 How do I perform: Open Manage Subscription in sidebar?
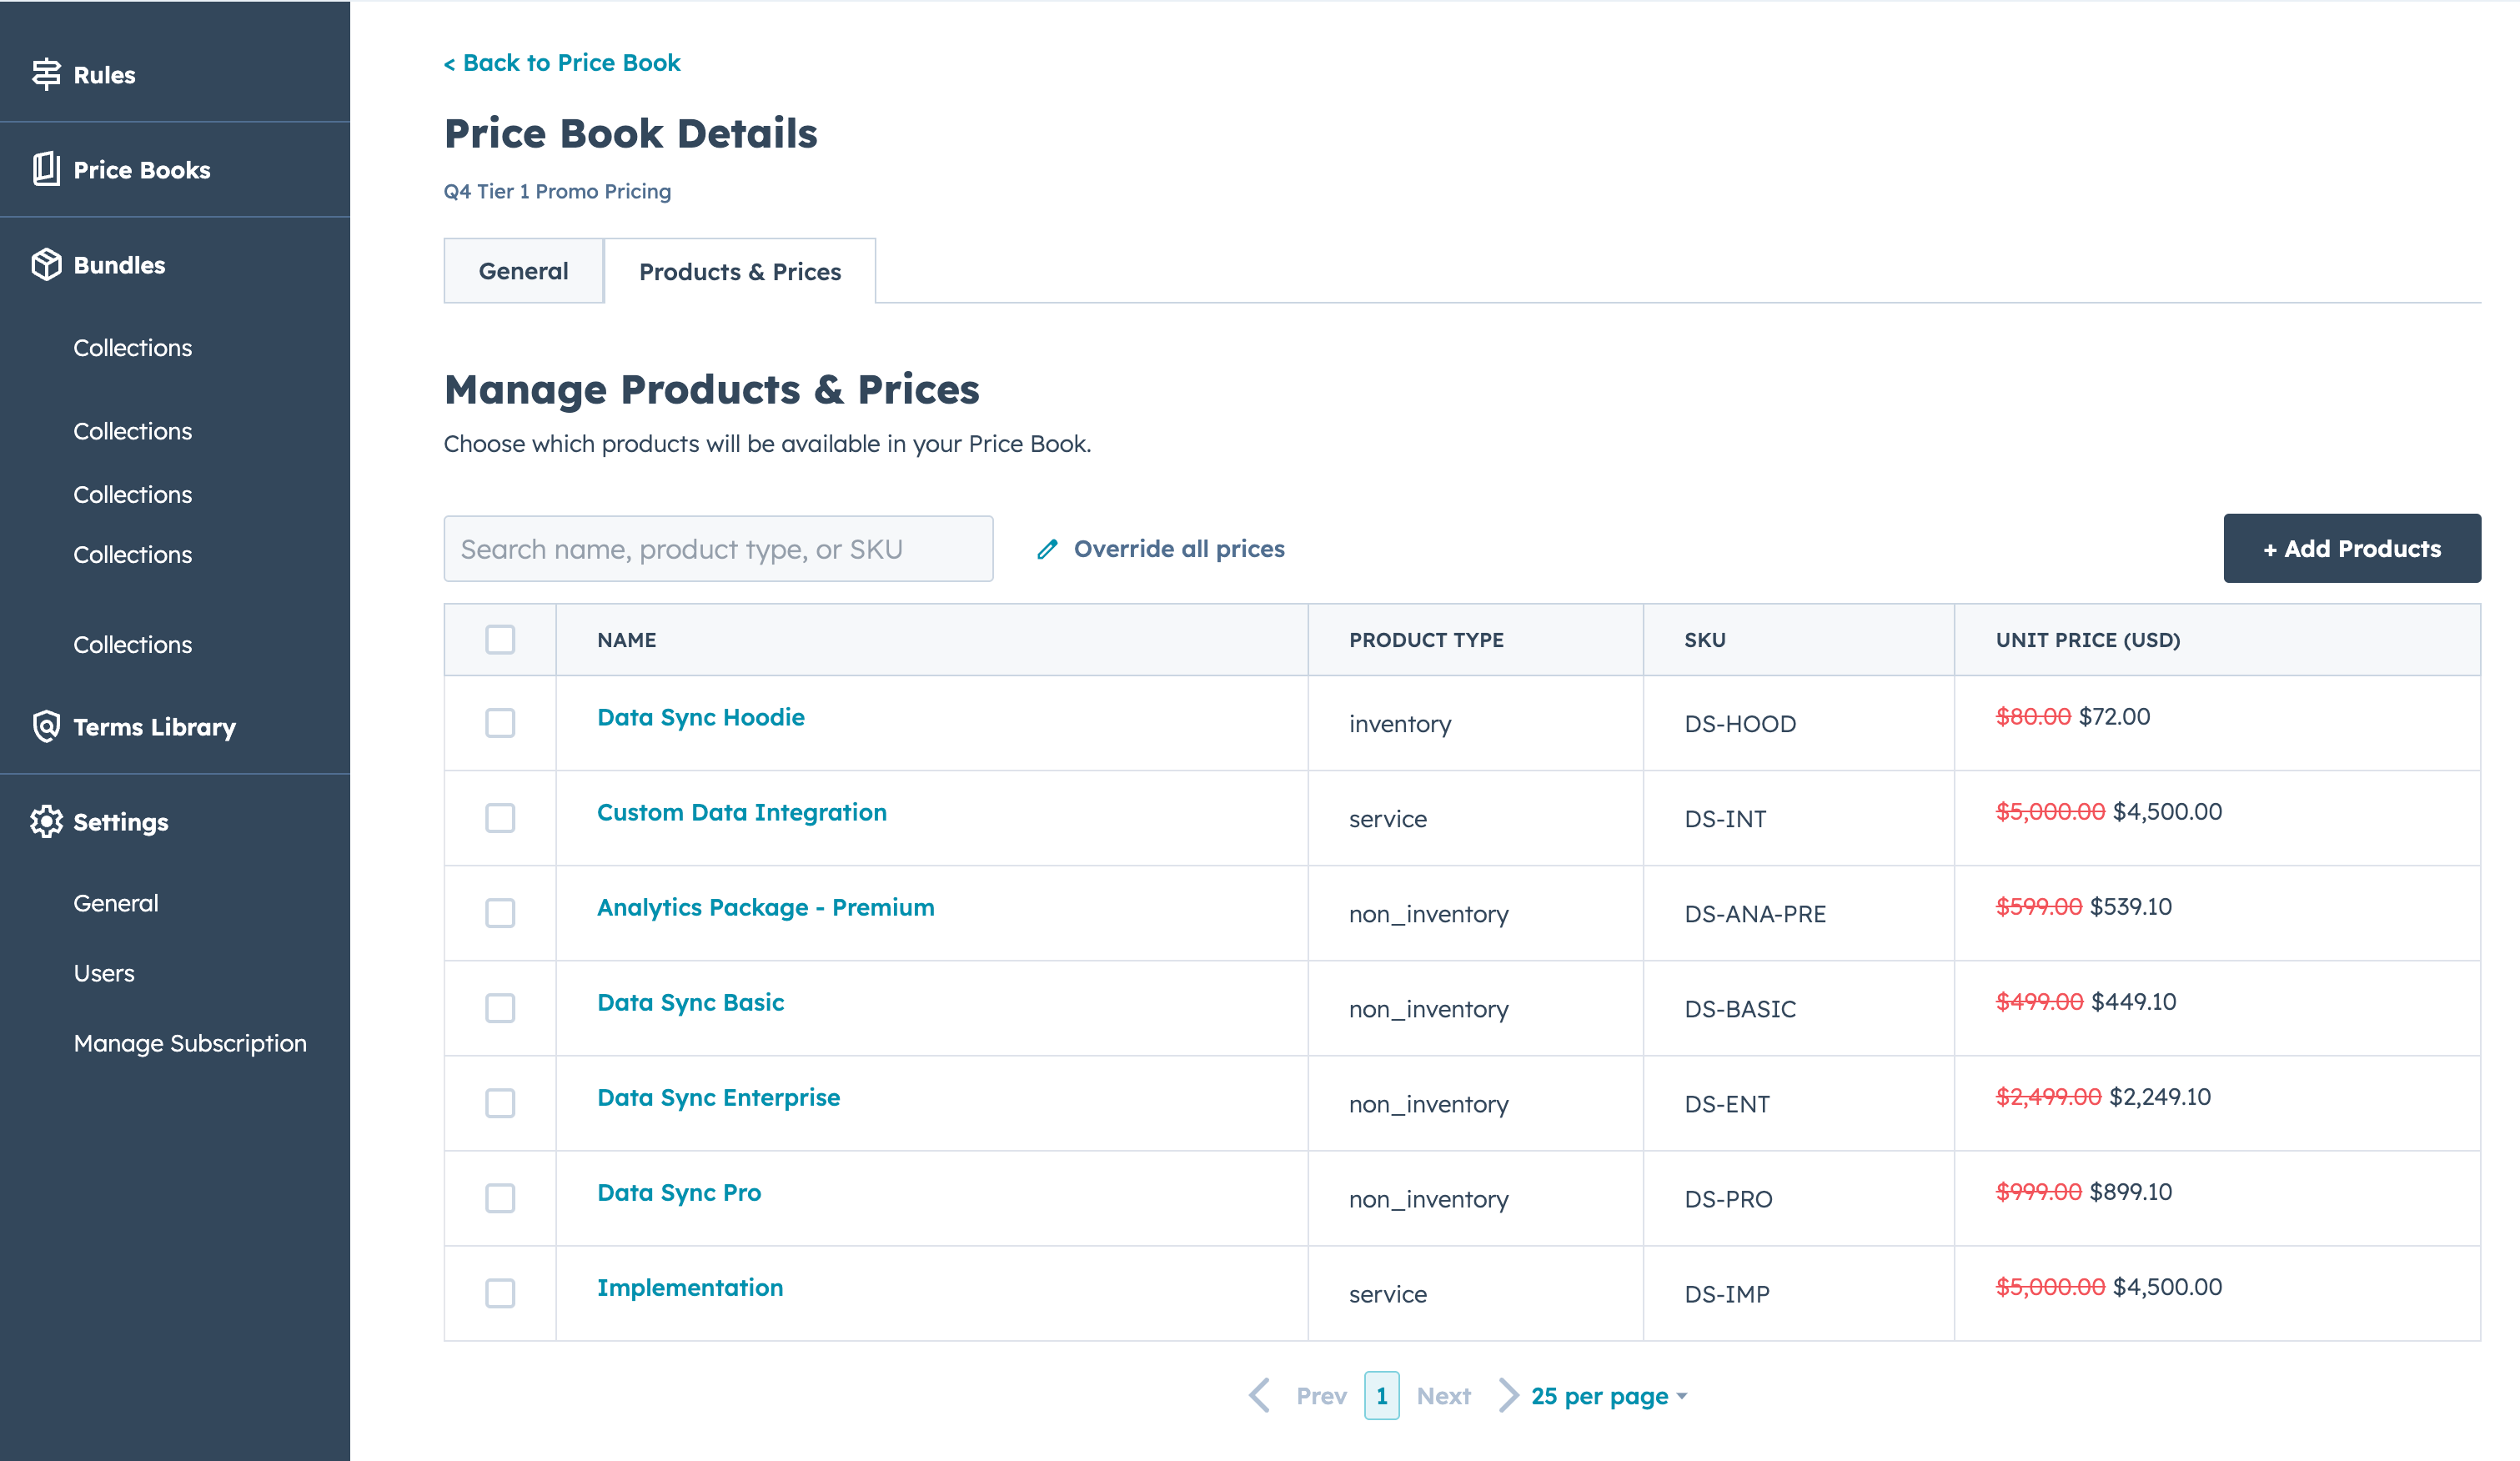[190, 1043]
